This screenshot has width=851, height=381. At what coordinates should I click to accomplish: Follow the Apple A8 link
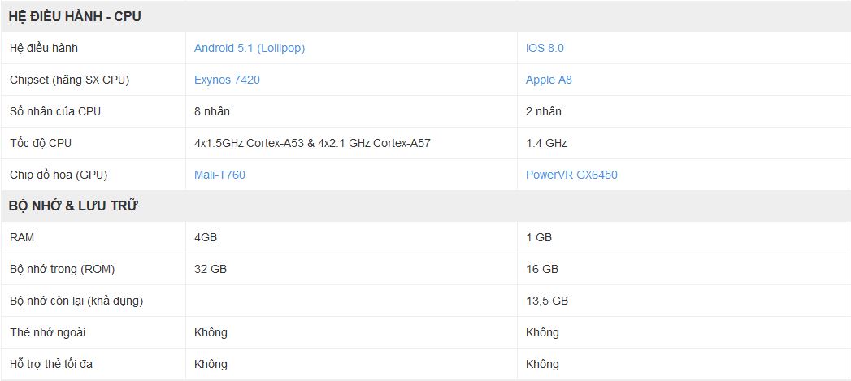click(549, 80)
